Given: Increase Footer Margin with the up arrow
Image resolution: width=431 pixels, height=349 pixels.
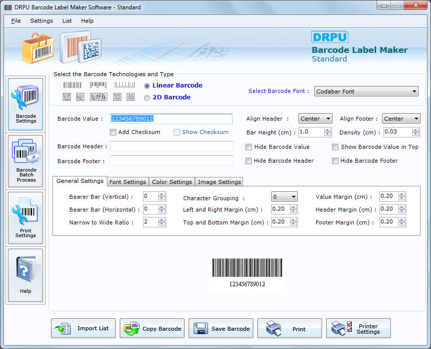Looking at the screenshot, I should 402,220.
